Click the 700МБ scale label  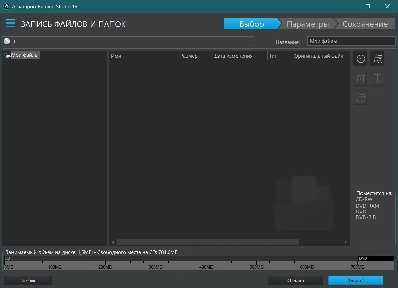357,267
